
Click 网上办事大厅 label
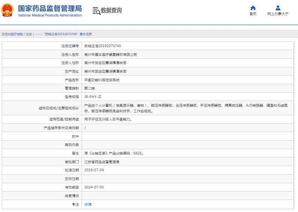coord(278,14)
